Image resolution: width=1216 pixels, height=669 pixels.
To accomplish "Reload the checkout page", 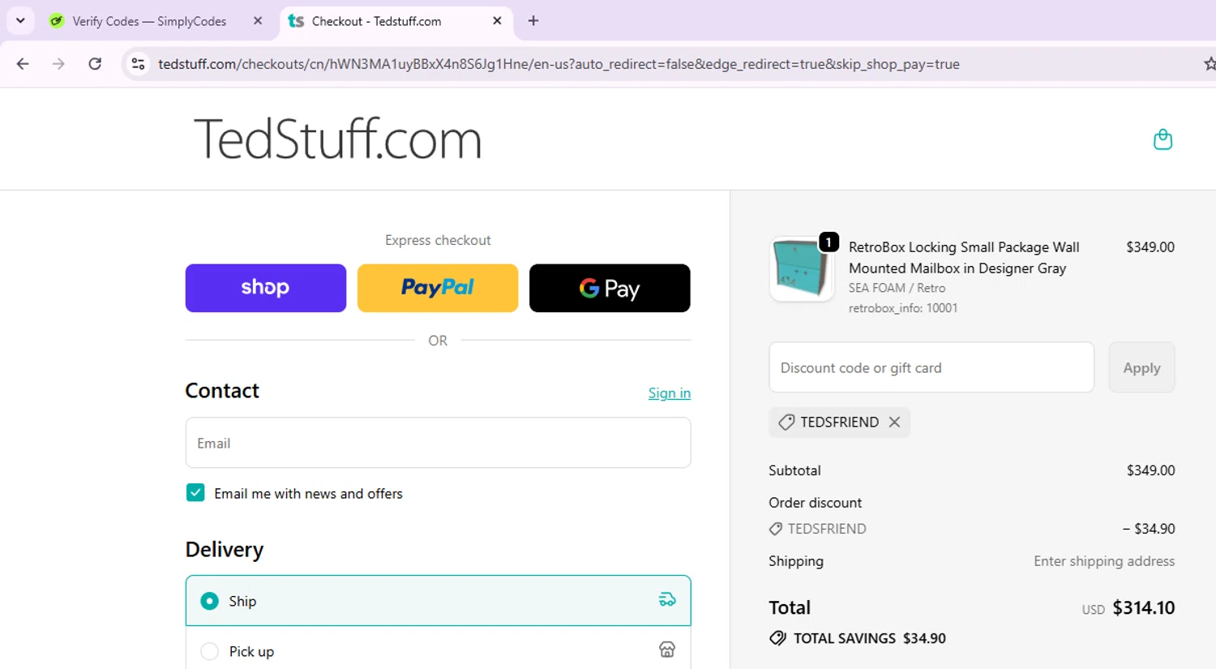I will (x=95, y=64).
